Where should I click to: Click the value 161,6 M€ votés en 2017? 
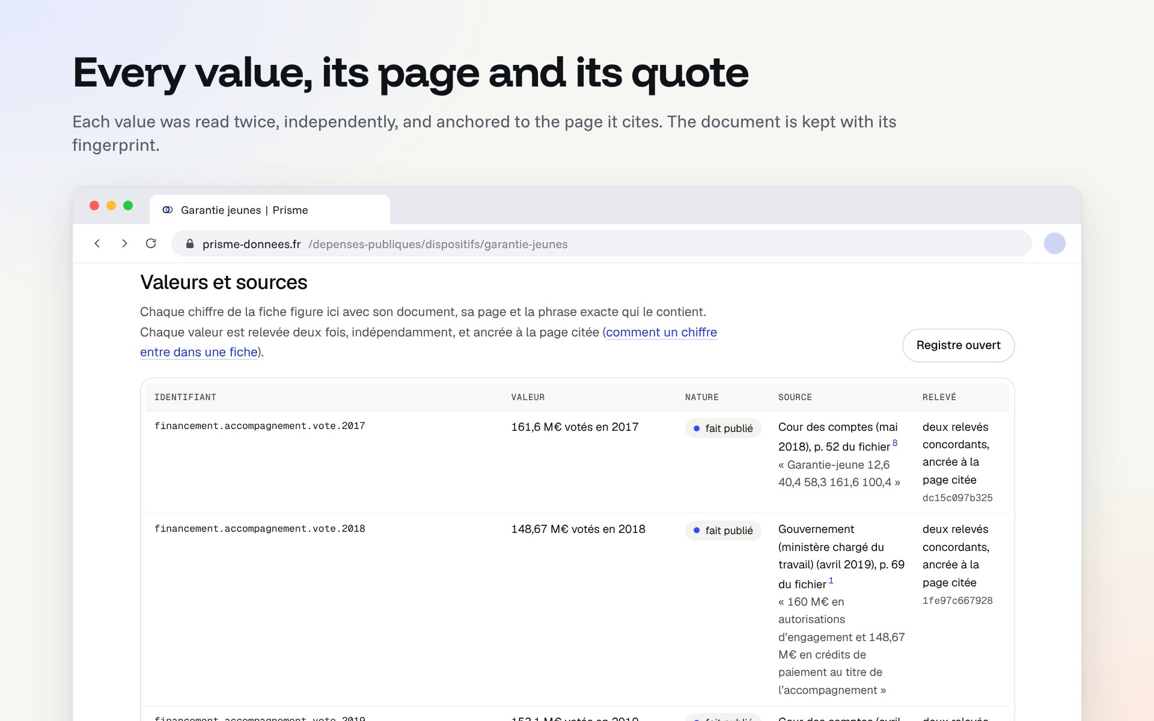pyautogui.click(x=575, y=427)
